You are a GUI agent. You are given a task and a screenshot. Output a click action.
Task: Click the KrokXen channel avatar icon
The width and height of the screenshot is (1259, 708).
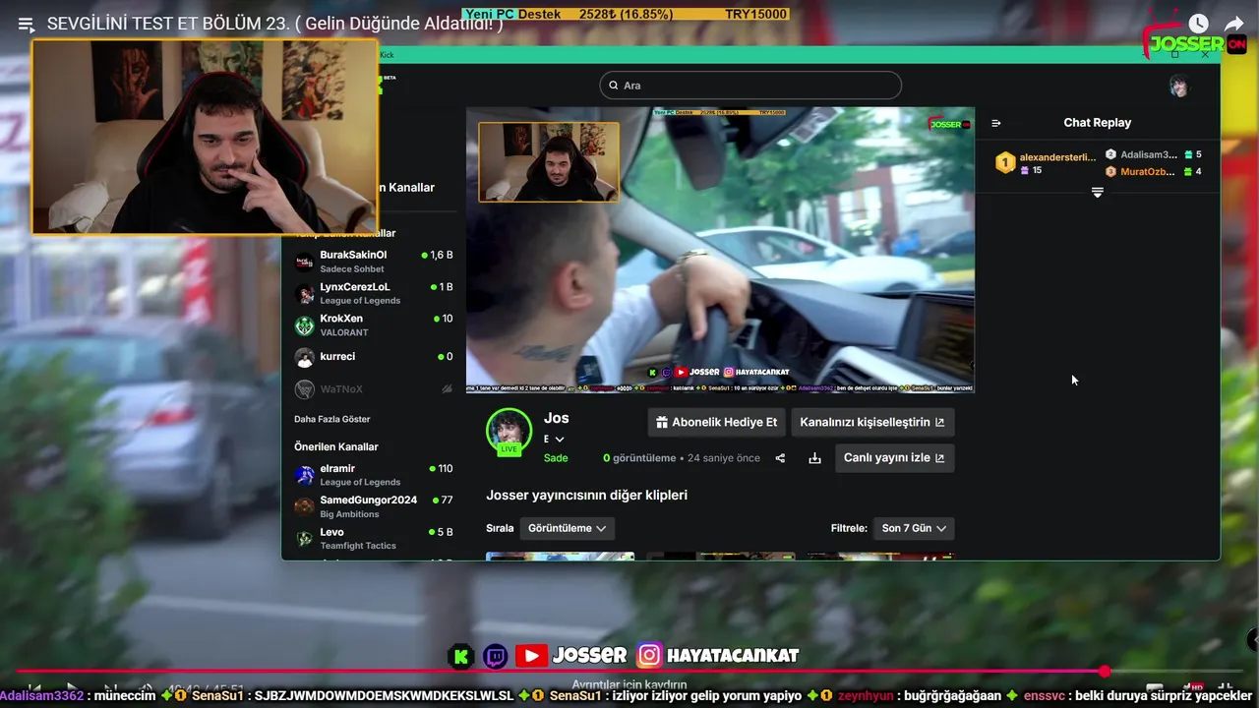click(305, 325)
